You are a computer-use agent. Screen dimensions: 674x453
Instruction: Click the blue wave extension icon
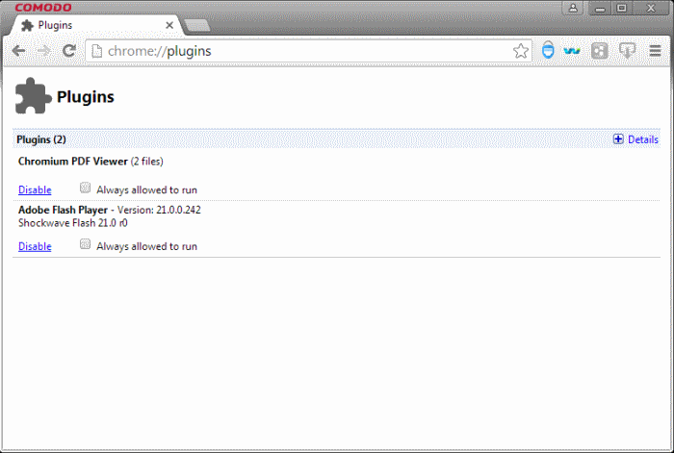click(x=572, y=51)
